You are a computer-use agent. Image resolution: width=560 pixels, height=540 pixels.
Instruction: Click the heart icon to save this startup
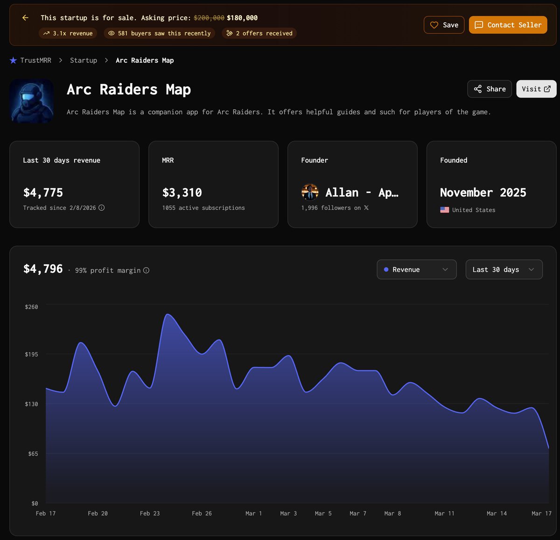click(x=434, y=25)
